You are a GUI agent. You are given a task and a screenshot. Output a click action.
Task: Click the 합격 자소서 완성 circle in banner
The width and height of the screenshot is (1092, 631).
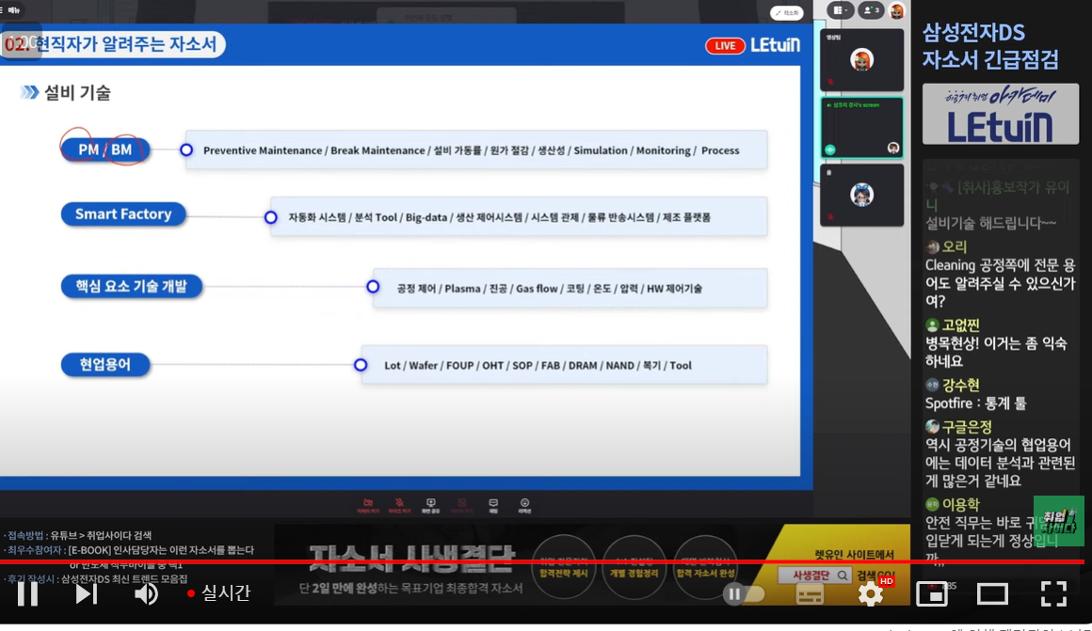tap(705, 567)
